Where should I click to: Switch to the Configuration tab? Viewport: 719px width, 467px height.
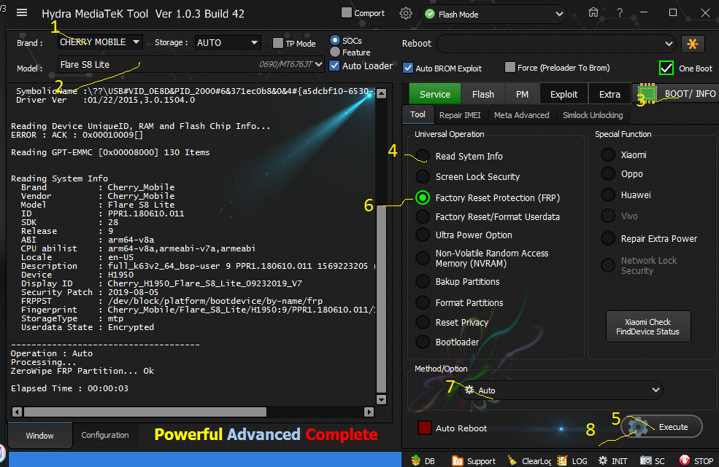point(105,435)
